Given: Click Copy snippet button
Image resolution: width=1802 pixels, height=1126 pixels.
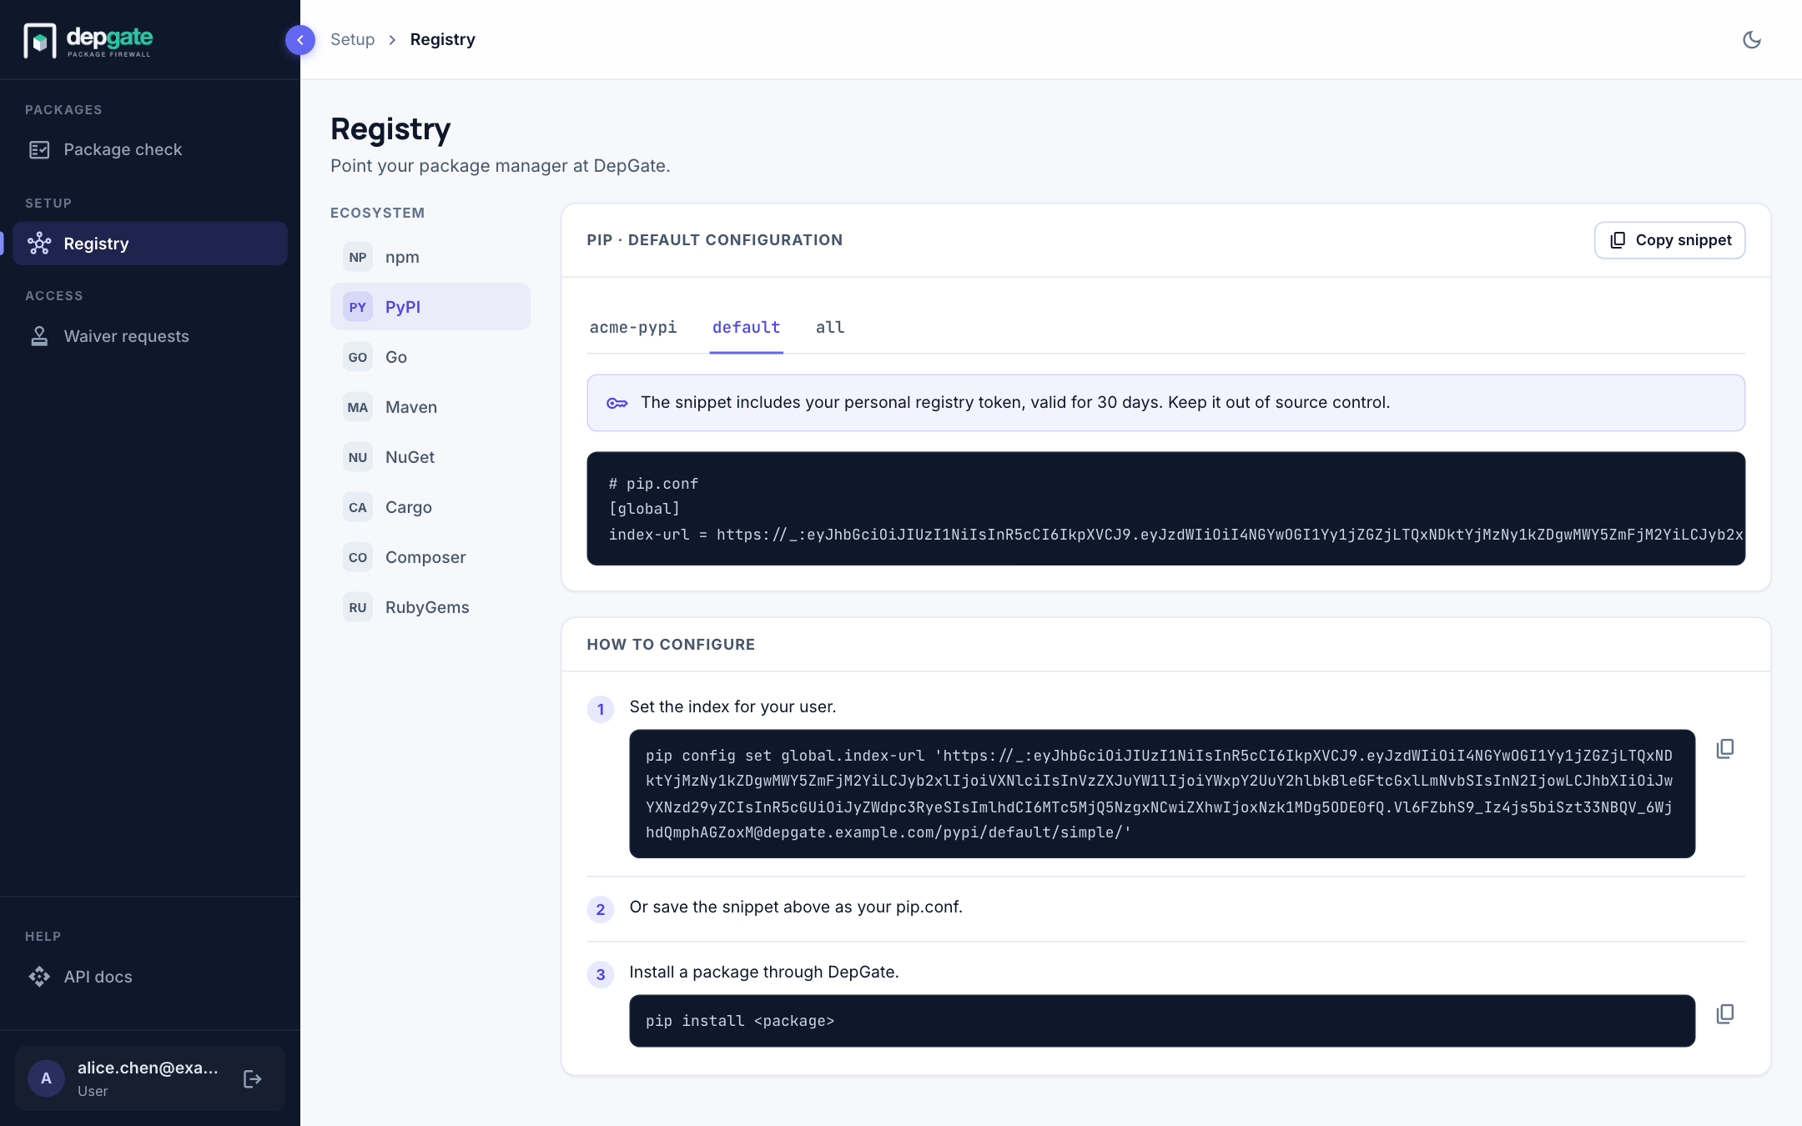Looking at the screenshot, I should tap(1669, 240).
